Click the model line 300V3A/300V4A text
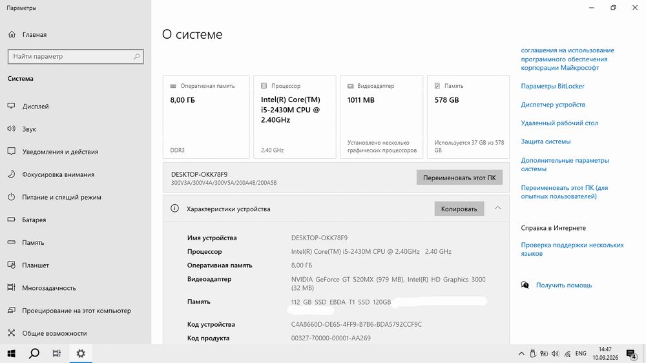Image resolution: width=646 pixels, height=363 pixels. pos(224,183)
